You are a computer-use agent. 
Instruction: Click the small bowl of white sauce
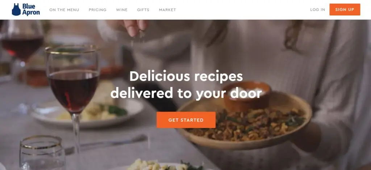246,95
